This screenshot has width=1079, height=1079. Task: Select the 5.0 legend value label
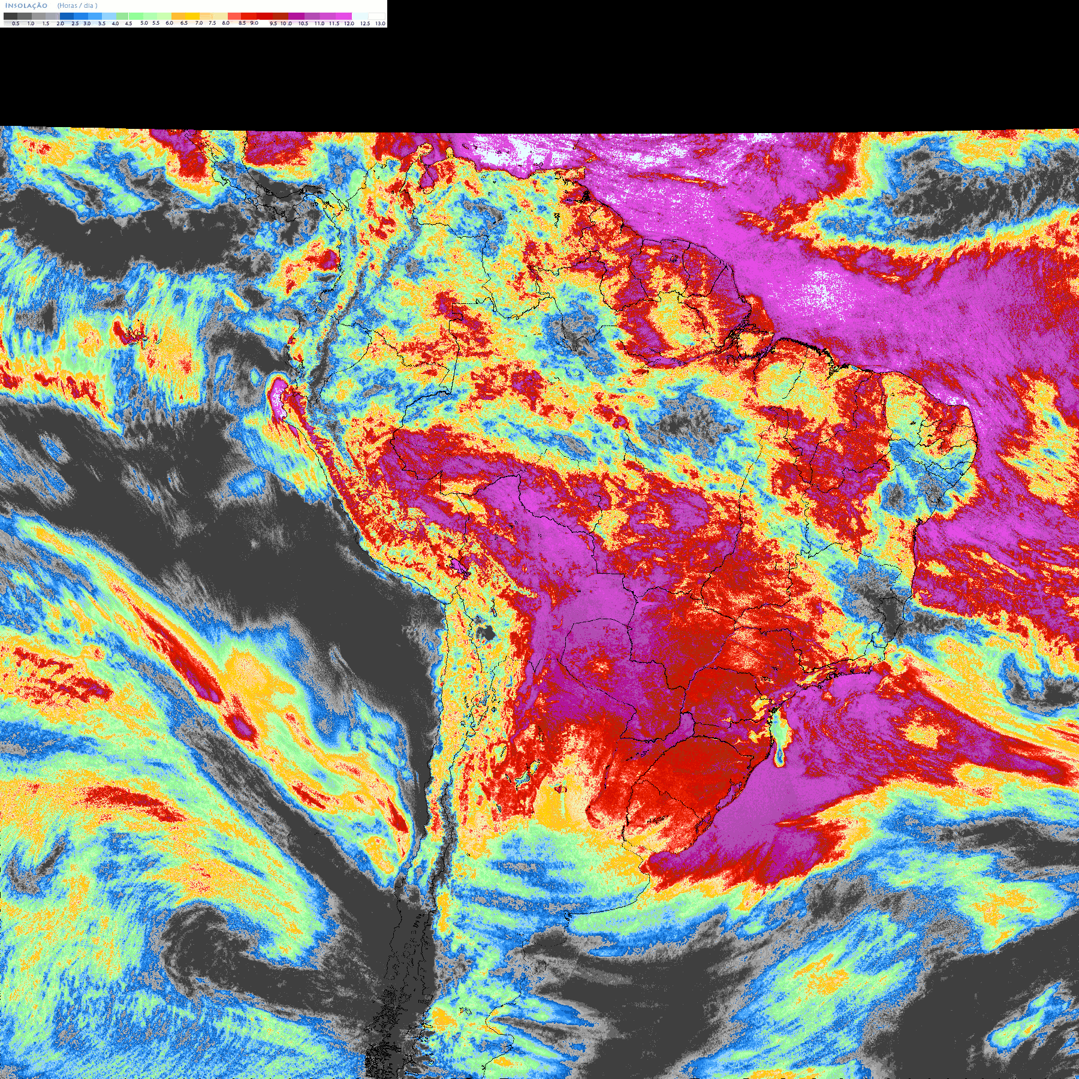point(144,23)
